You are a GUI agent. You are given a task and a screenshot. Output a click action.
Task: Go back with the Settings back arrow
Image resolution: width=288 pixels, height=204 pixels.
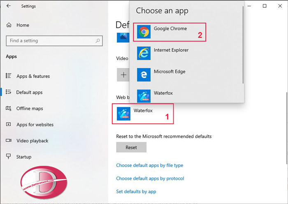(9, 6)
